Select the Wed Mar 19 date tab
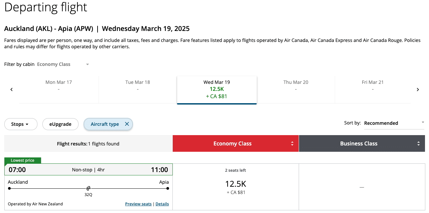Viewport: 429px width, 213px height. [x=217, y=90]
